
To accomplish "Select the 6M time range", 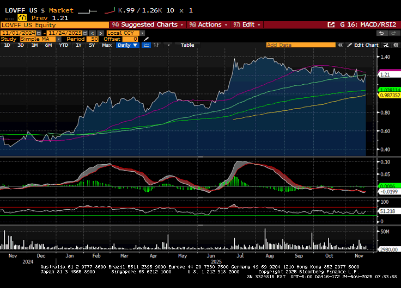I will pyautogui.click(x=48, y=45).
